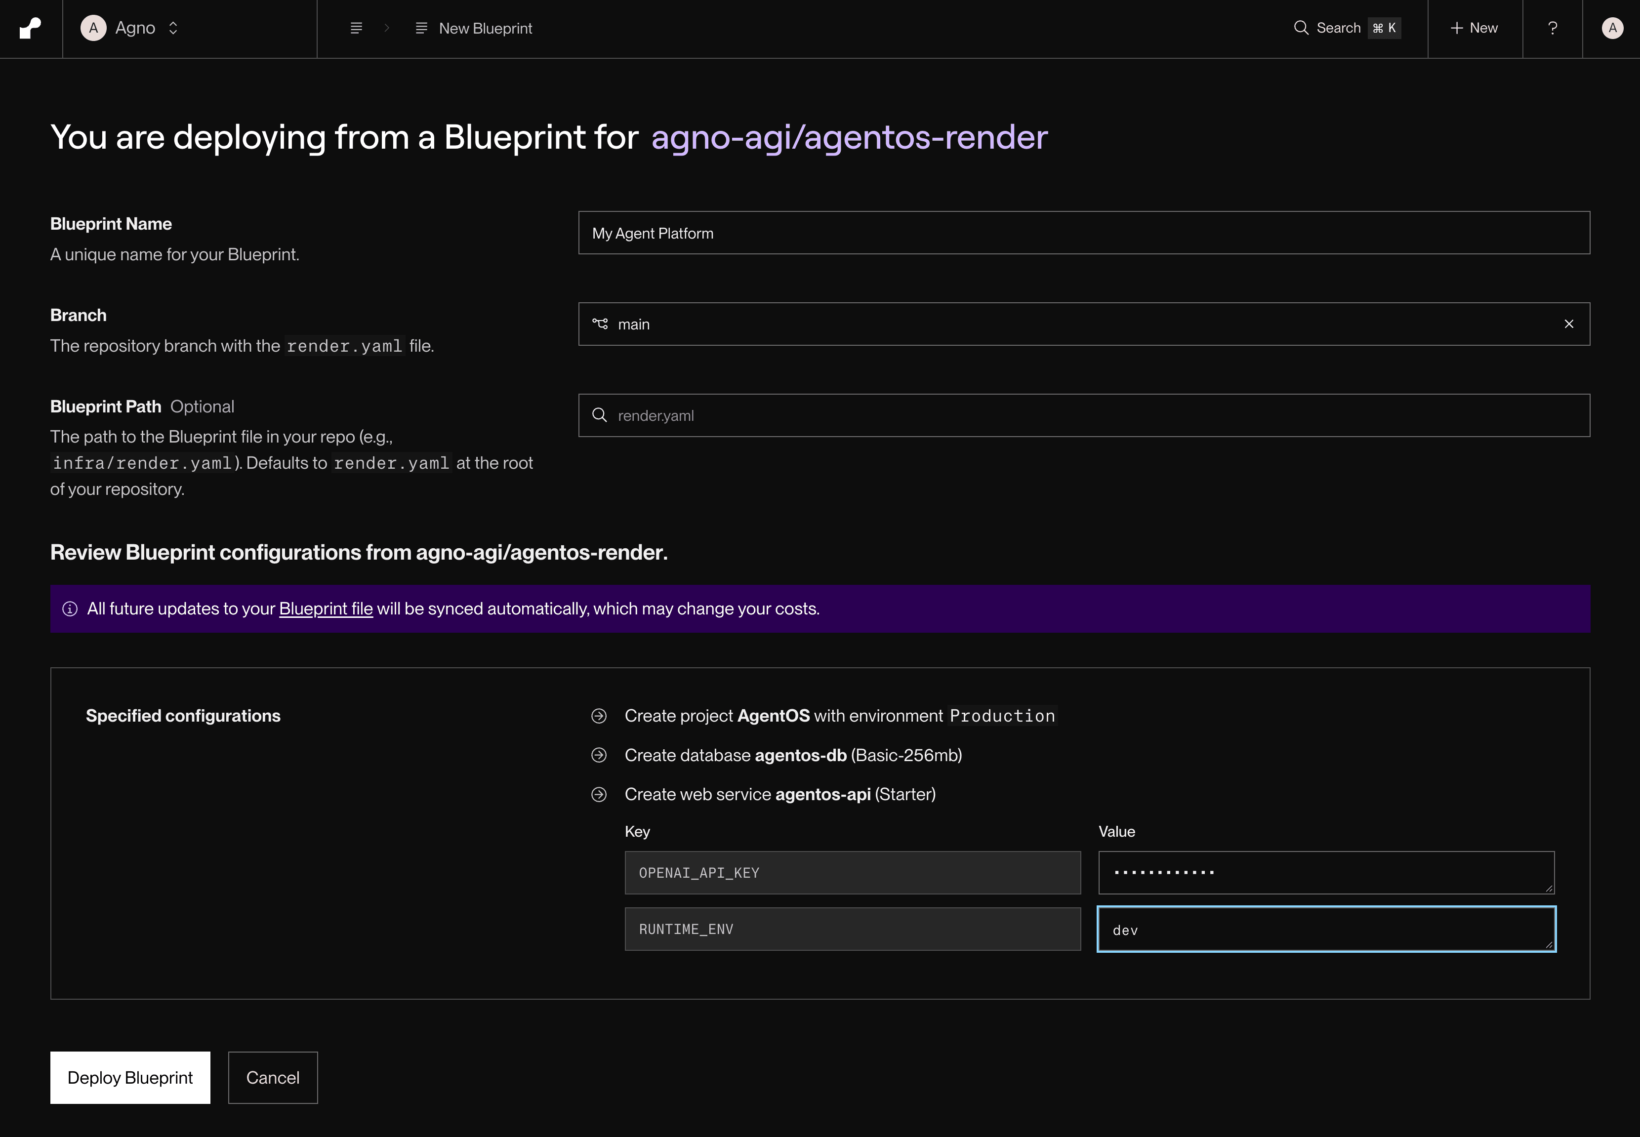
Task: Open the Branch selector showing main
Action: (x=1084, y=324)
